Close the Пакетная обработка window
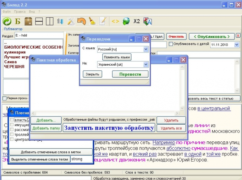The width and height of the screenshot is (242, 180). click(183, 60)
